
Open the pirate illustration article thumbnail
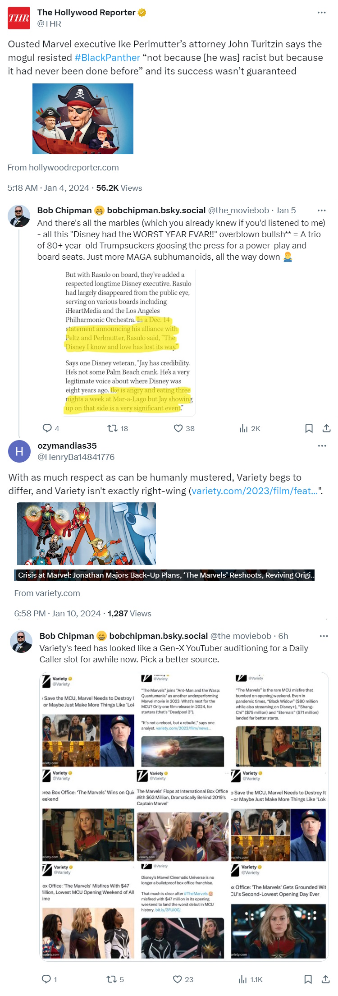coord(83,119)
